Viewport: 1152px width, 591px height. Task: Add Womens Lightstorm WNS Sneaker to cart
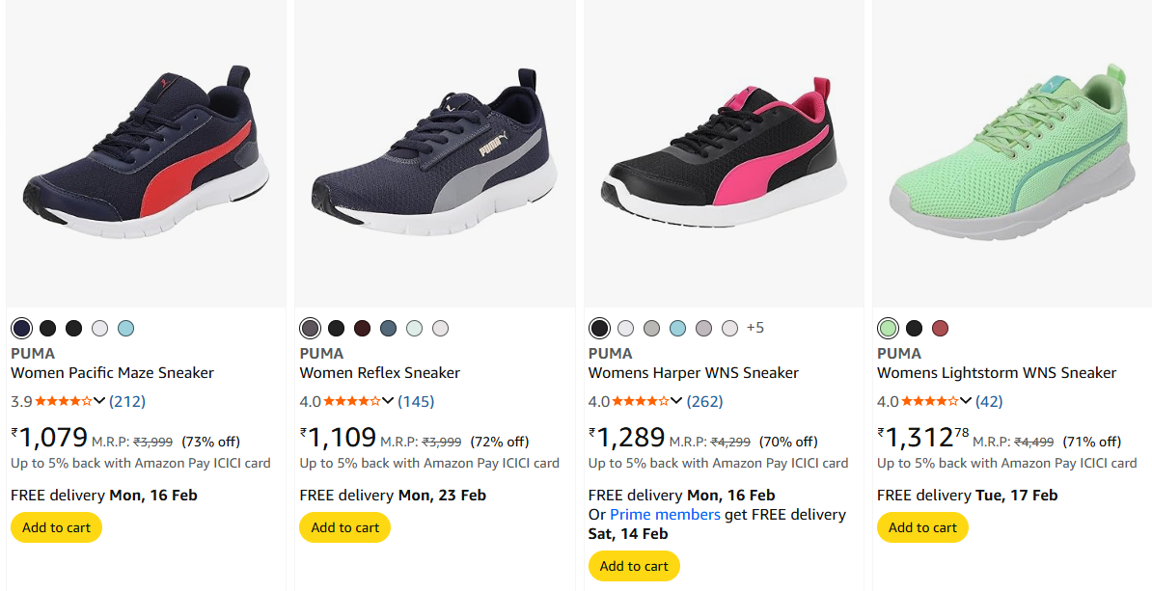922,527
